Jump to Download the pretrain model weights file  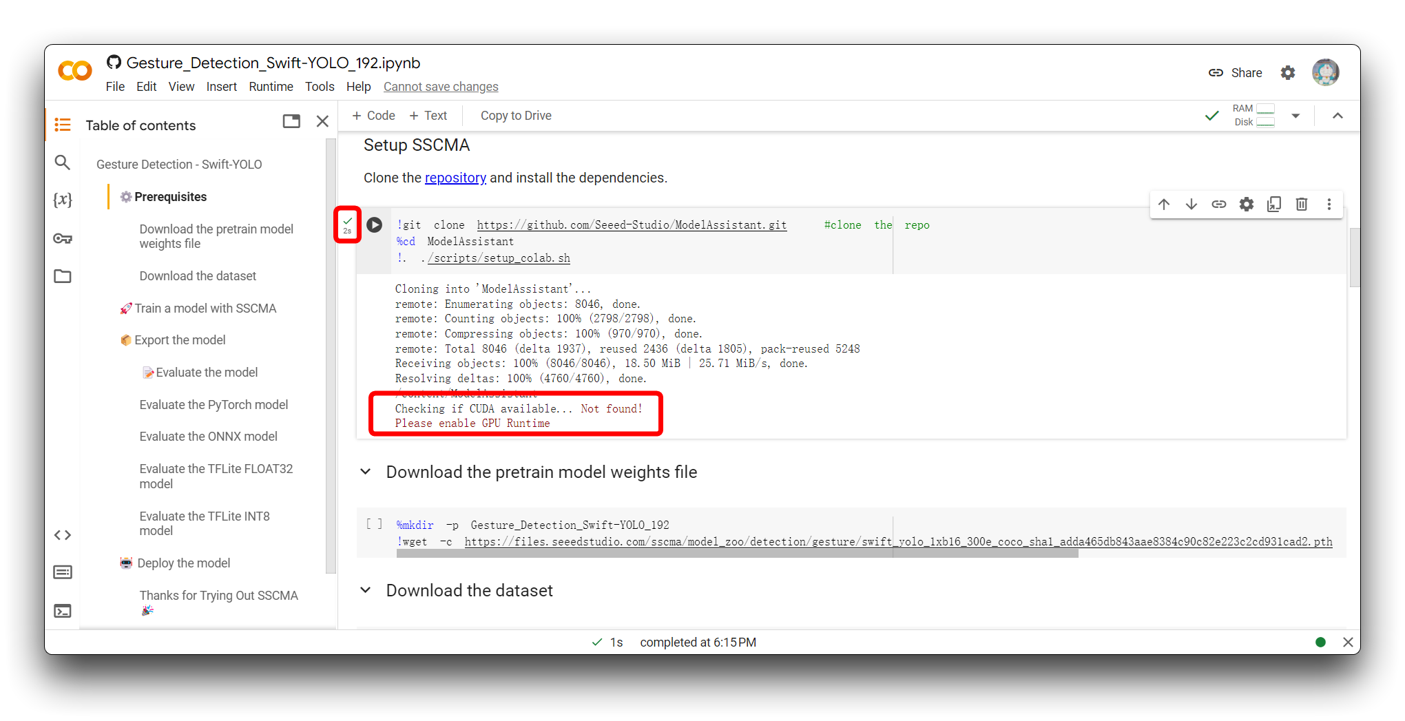(216, 236)
